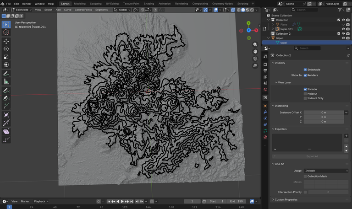Open the Segments menu
This screenshot has height=209, width=352.
coord(101,10)
